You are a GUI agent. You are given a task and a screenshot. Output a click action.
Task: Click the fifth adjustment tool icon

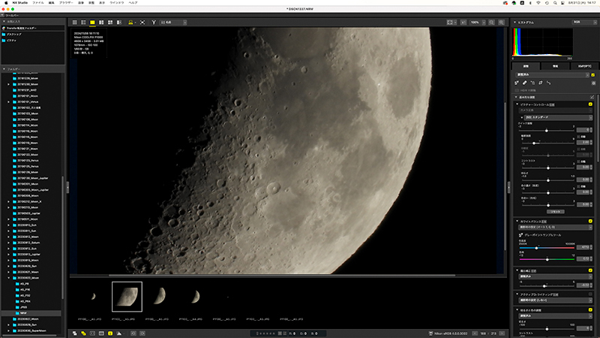pos(549,83)
